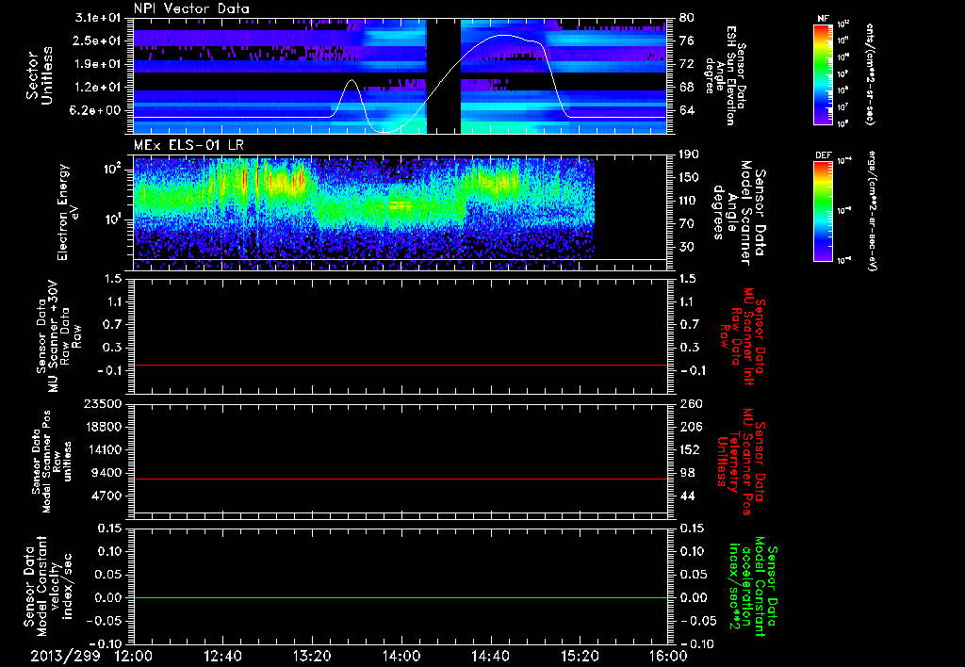965x667 pixels.
Task: Click the "Model Scanner Angle degrees" label
Action: pos(739,213)
